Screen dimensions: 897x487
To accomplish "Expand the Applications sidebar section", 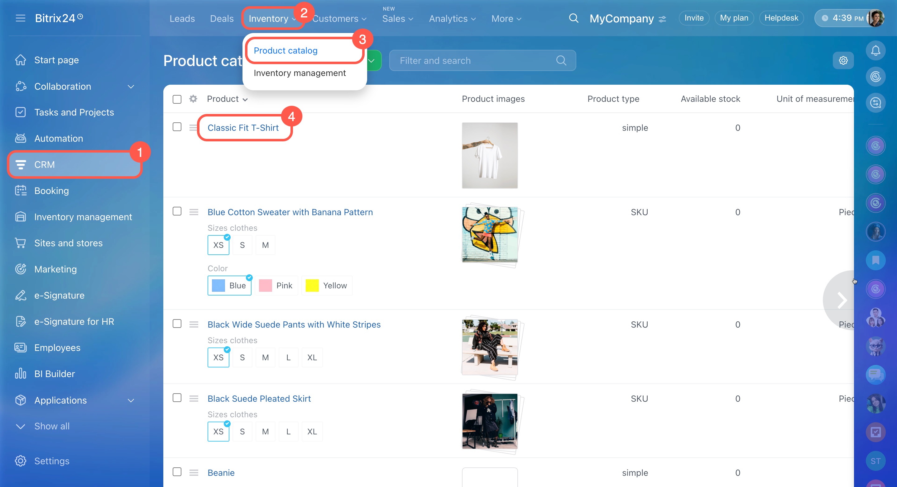I will point(131,400).
